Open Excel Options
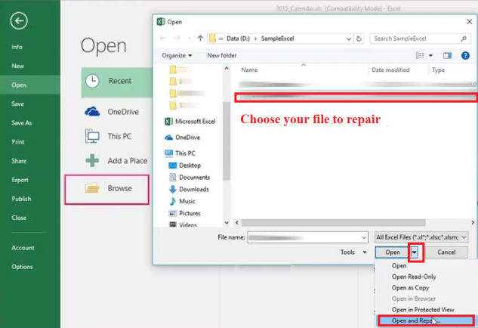The height and width of the screenshot is (328, 478). pos(22,267)
